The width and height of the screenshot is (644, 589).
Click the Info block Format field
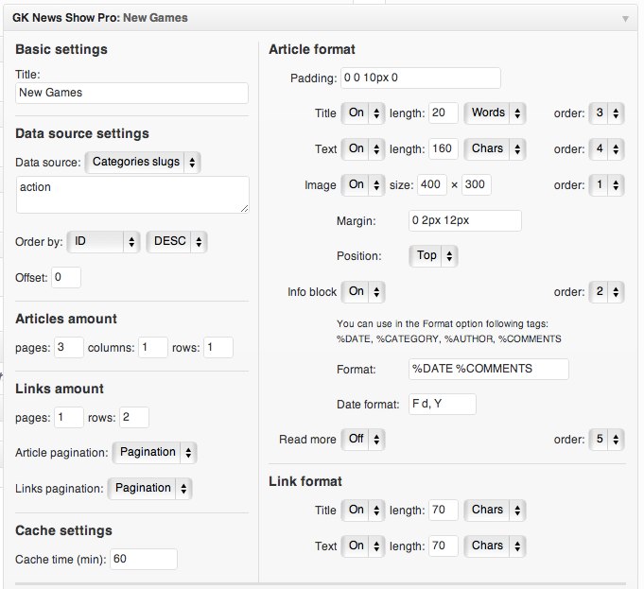click(x=488, y=368)
